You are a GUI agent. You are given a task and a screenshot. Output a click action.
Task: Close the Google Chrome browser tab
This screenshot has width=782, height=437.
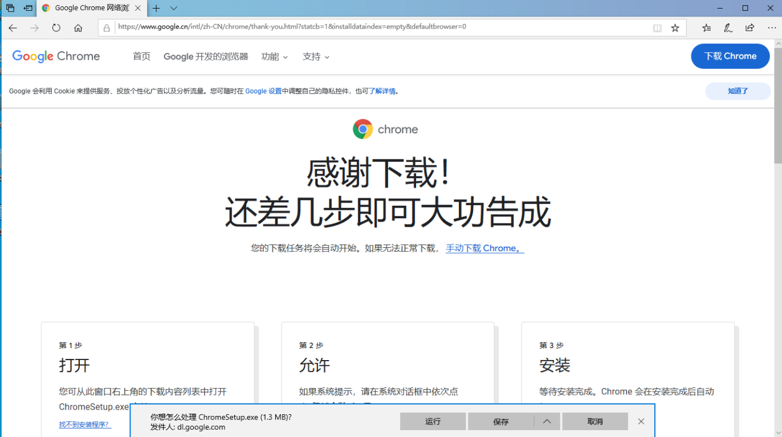click(137, 8)
